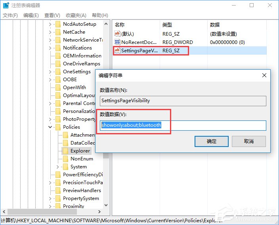Click the OpenWith folder icon

pyautogui.click(x=58, y=88)
